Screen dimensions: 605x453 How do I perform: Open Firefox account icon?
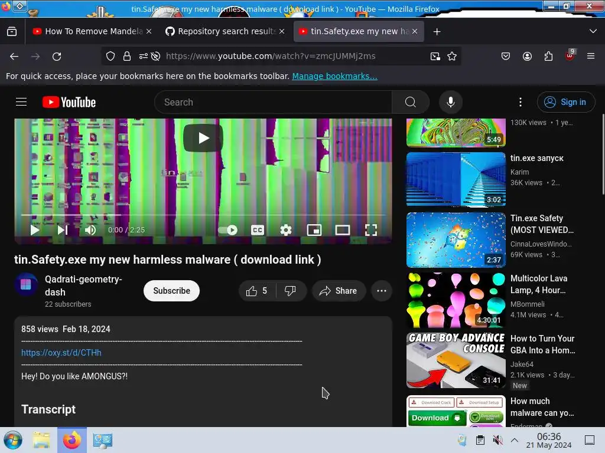[x=527, y=56]
